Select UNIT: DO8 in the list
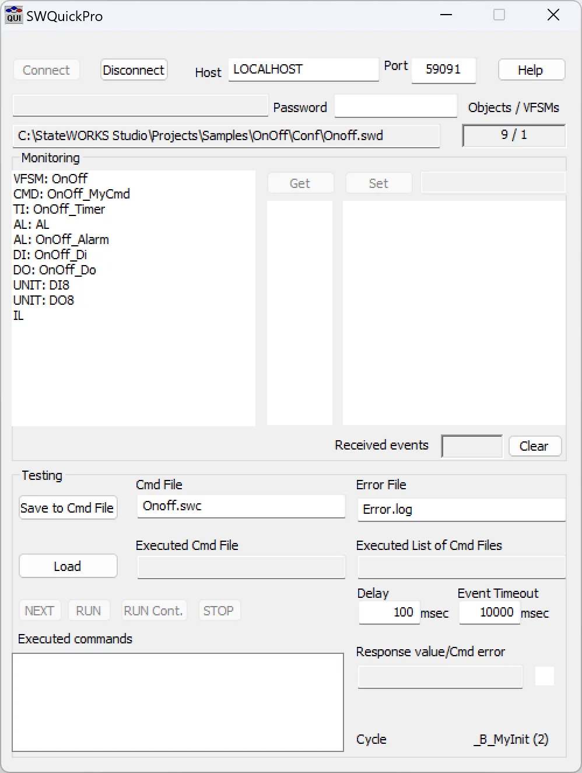582x773 pixels. pyautogui.click(x=44, y=300)
